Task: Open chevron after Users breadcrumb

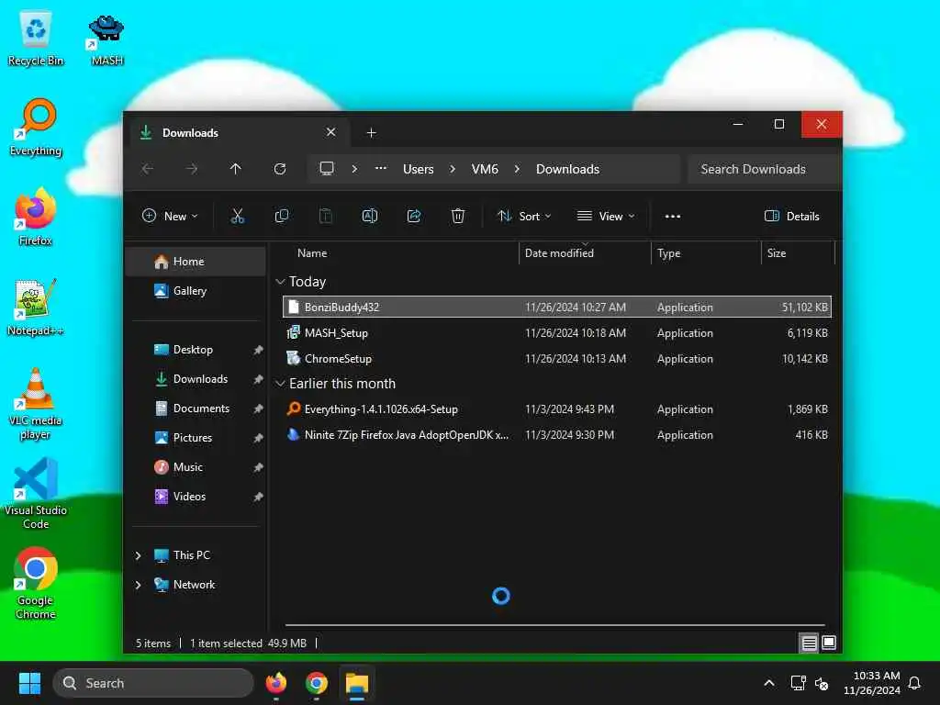Action: pyautogui.click(x=453, y=169)
